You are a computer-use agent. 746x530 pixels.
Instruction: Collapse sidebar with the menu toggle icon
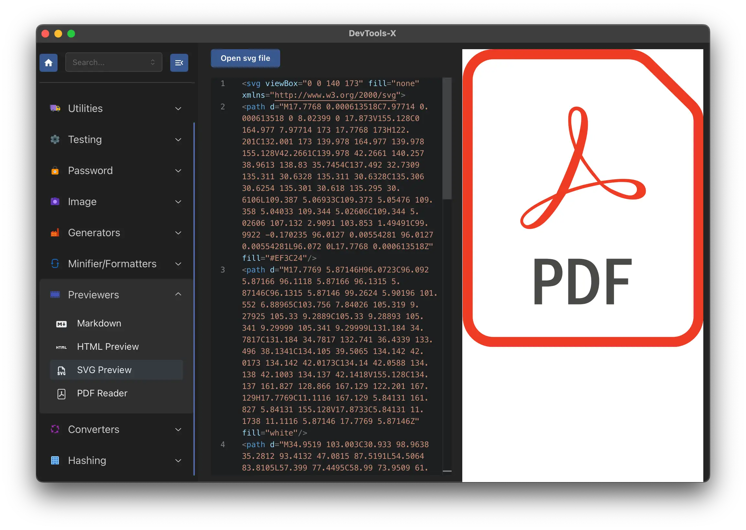tap(179, 62)
